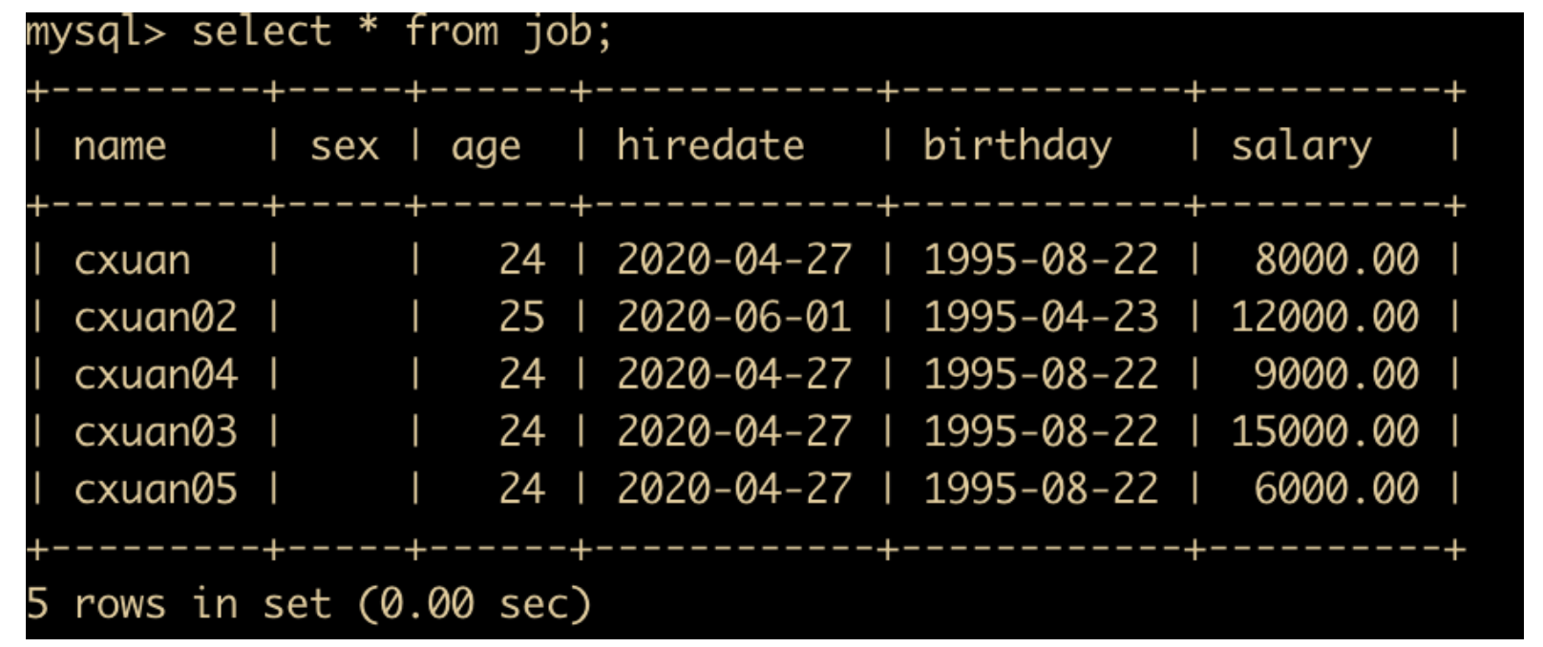Click the birthday value 1995-04-23
The height and width of the screenshot is (647, 1543).
tap(1041, 317)
